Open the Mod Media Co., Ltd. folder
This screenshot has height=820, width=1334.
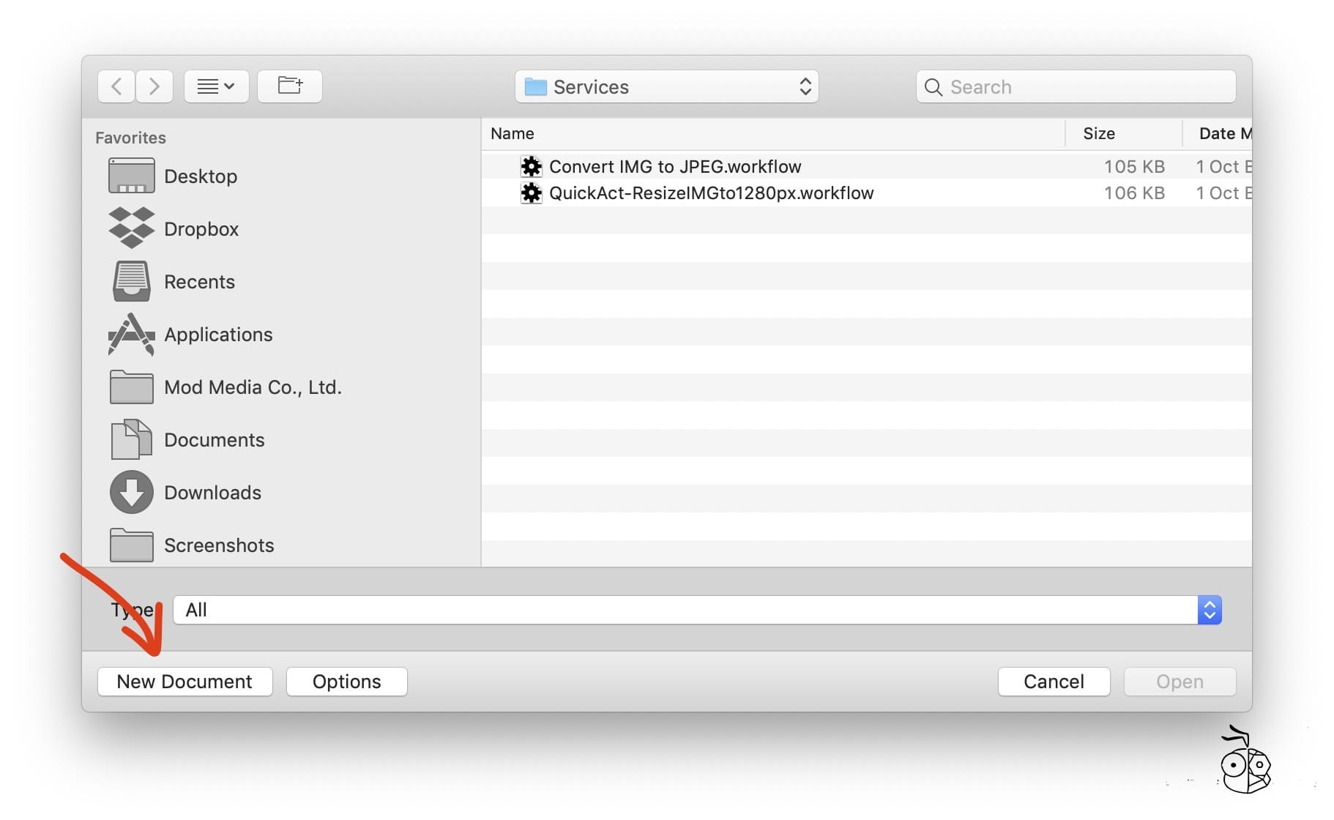253,387
